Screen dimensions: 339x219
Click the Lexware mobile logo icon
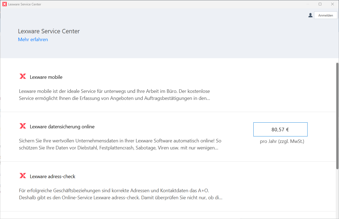point(23,76)
